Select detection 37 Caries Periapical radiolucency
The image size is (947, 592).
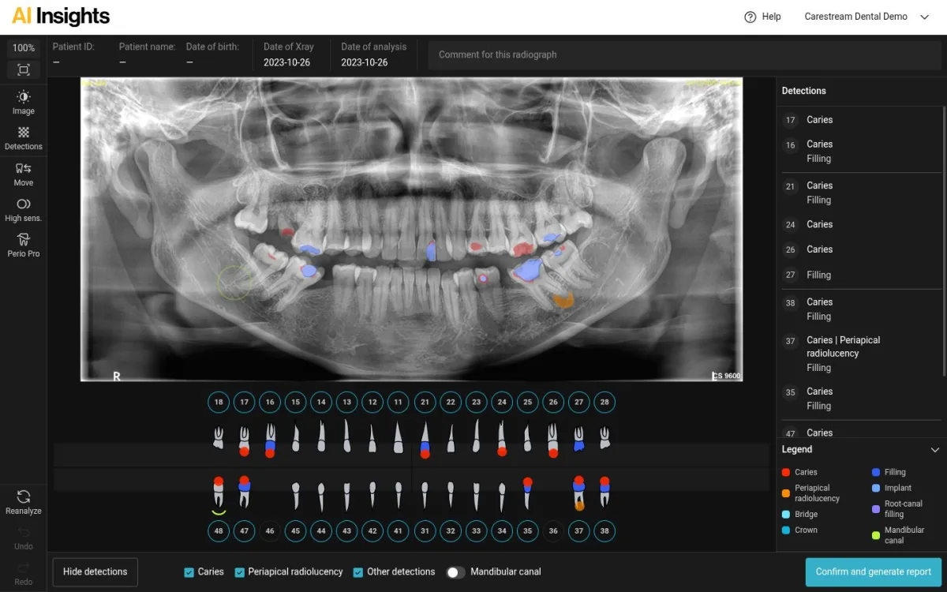click(863, 354)
